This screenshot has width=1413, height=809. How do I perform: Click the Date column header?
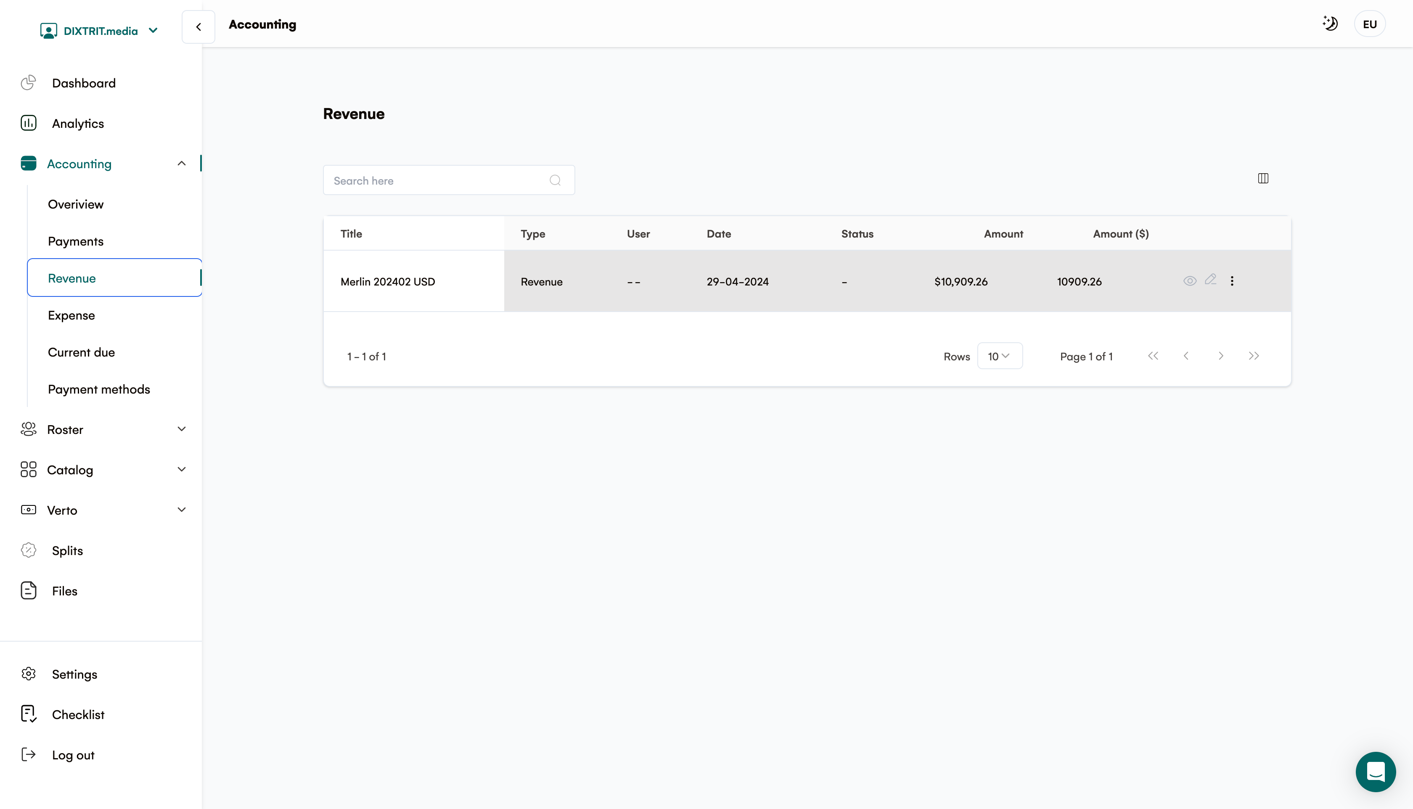pos(718,234)
